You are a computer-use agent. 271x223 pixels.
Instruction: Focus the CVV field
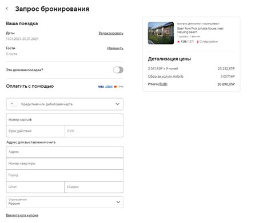pyautogui.click(x=94, y=131)
